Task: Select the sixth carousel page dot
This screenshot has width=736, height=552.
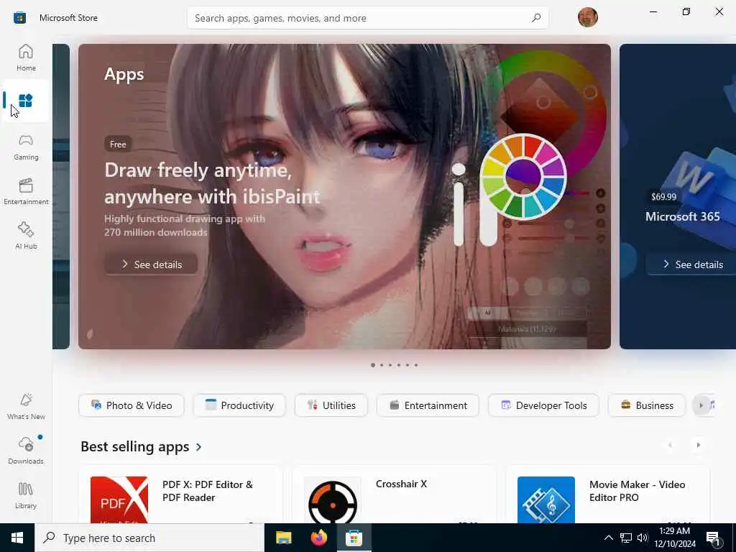Action: click(x=416, y=364)
